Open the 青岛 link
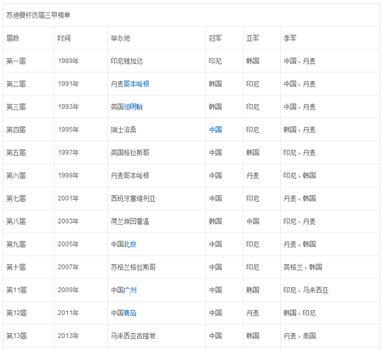 point(130,313)
